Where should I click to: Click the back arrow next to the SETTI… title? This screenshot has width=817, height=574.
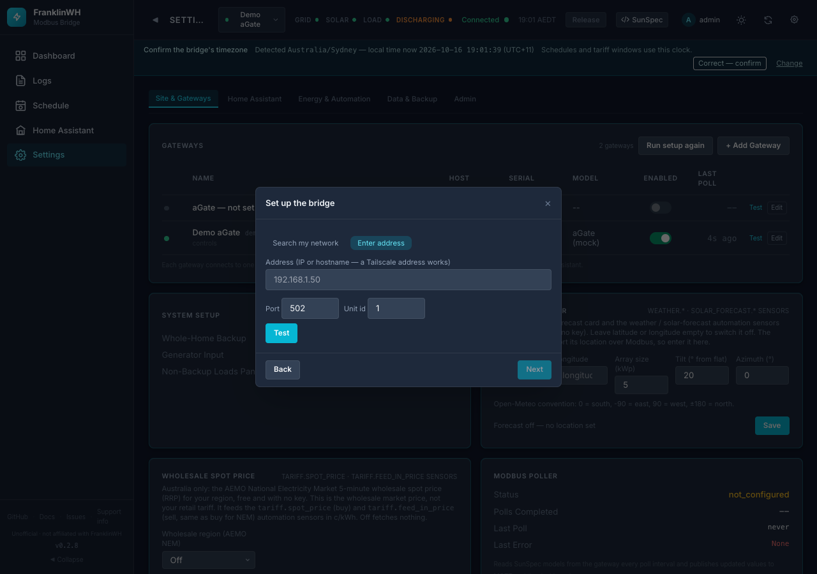click(x=155, y=20)
